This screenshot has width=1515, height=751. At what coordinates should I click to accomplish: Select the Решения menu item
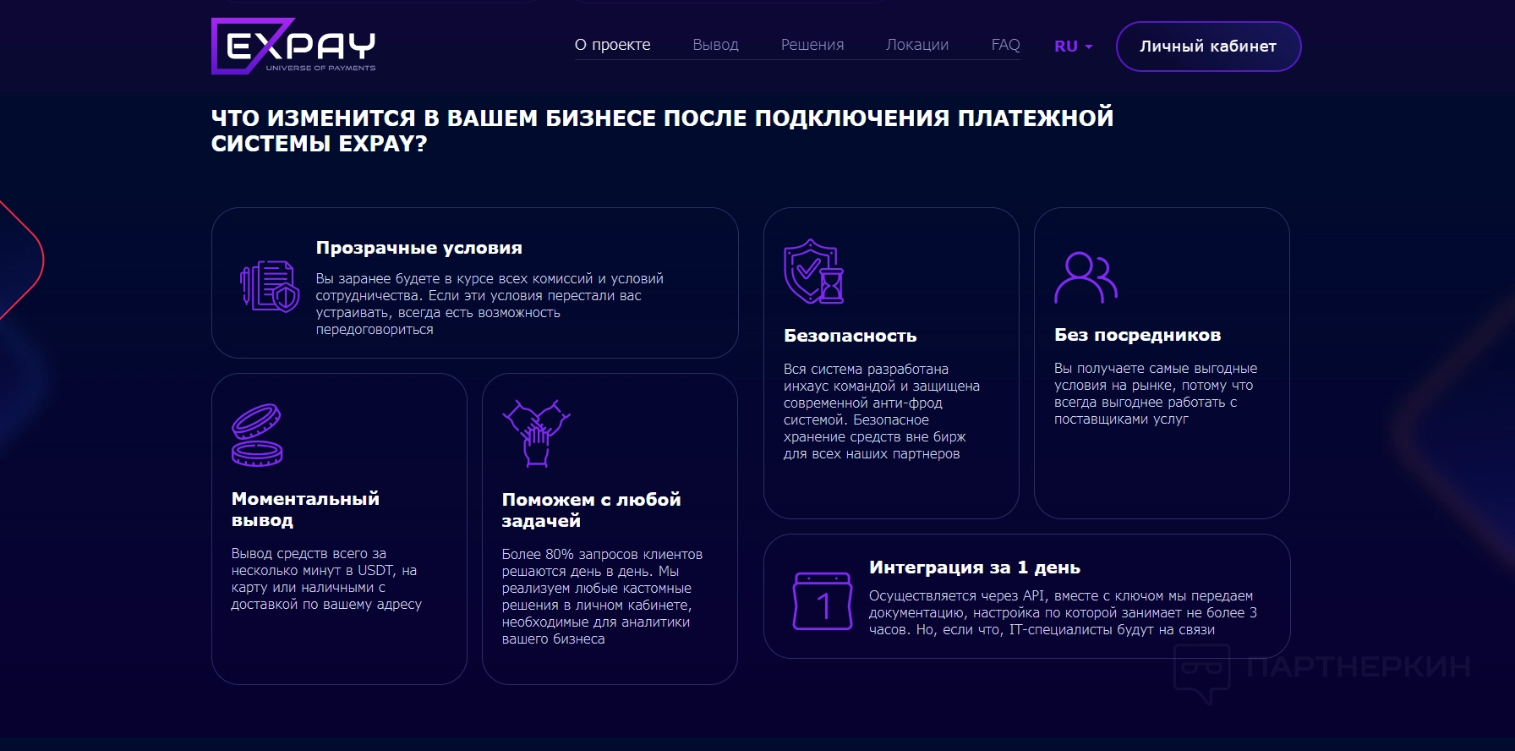click(x=812, y=45)
